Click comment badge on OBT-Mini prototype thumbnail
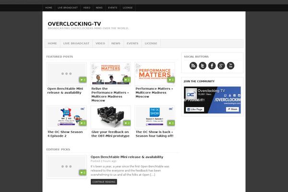Viewport: 288px width, 192px height. pyautogui.click(x=127, y=123)
